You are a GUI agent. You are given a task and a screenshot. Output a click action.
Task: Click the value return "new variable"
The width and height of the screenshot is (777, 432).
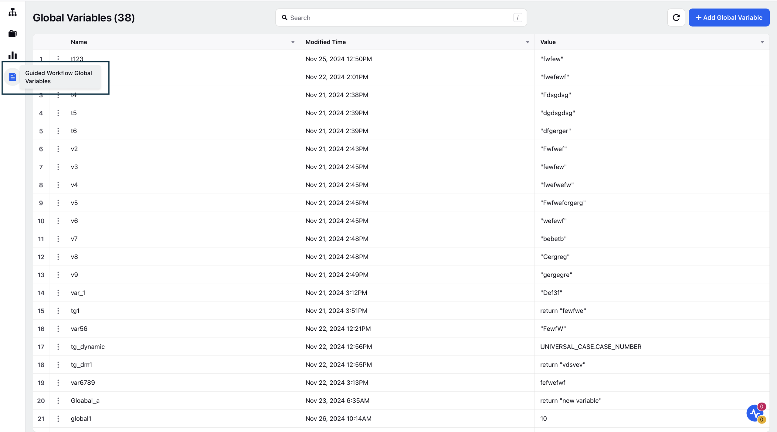click(571, 401)
